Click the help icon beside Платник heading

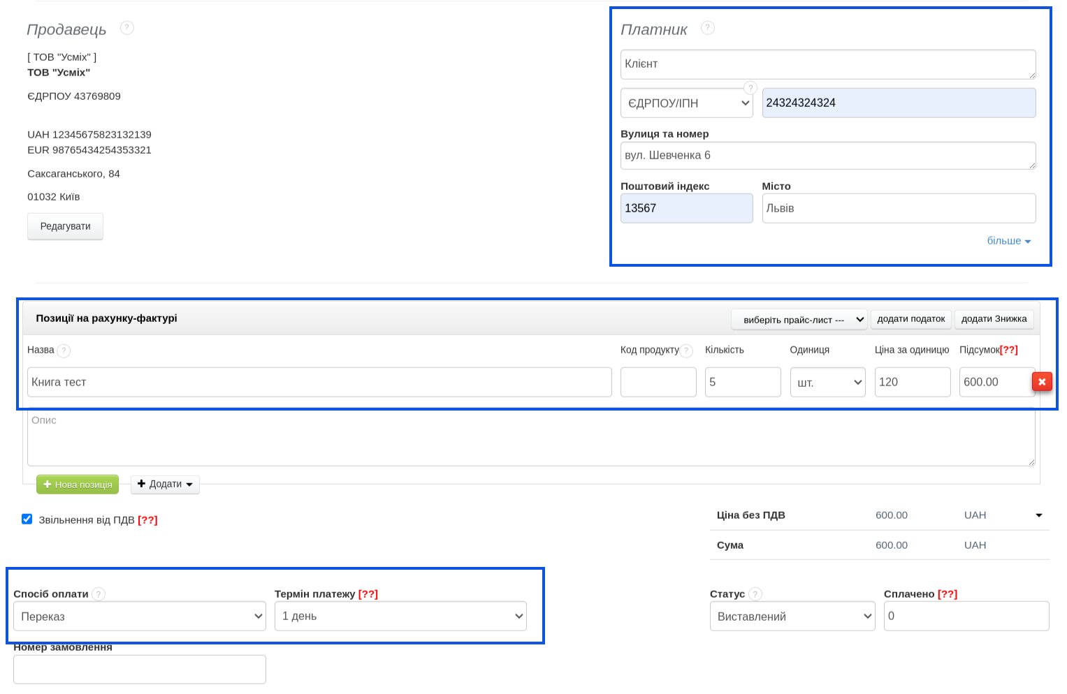pyautogui.click(x=707, y=28)
